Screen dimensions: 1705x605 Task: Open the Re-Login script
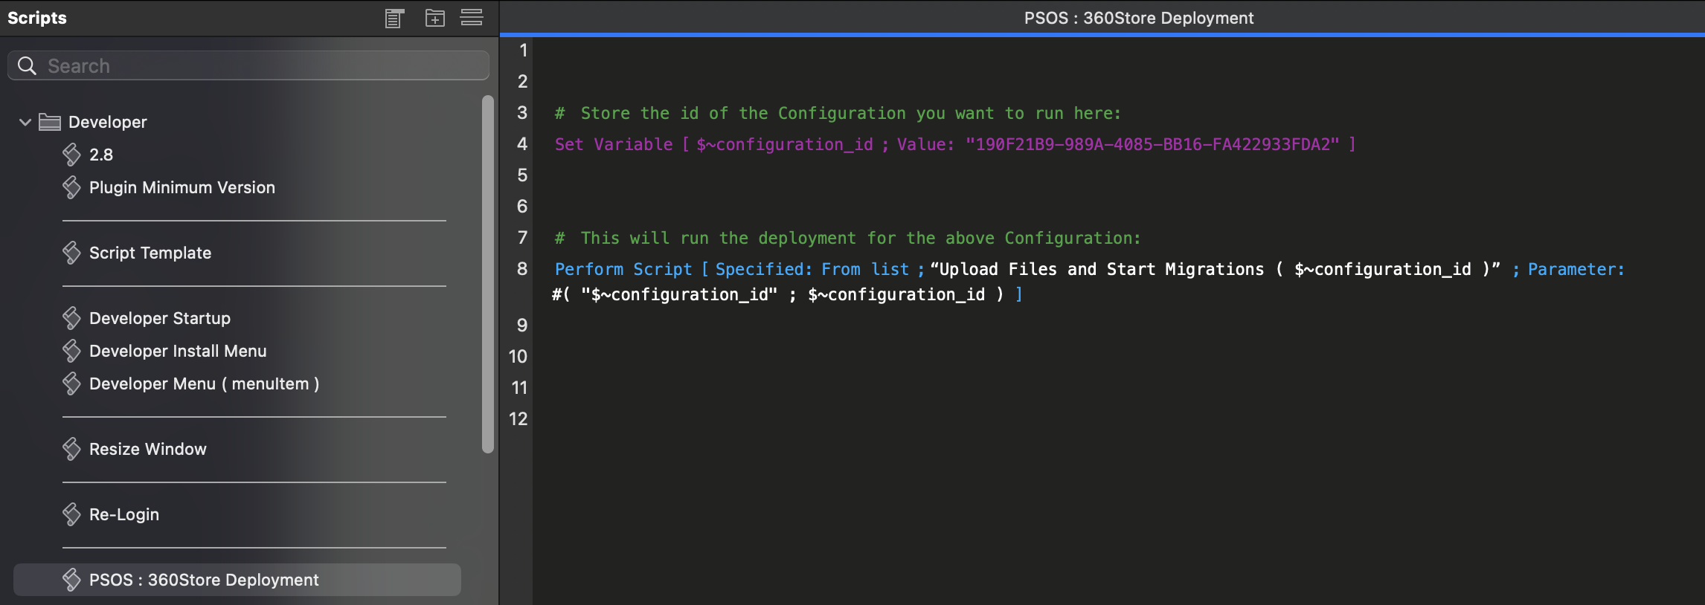click(x=124, y=514)
